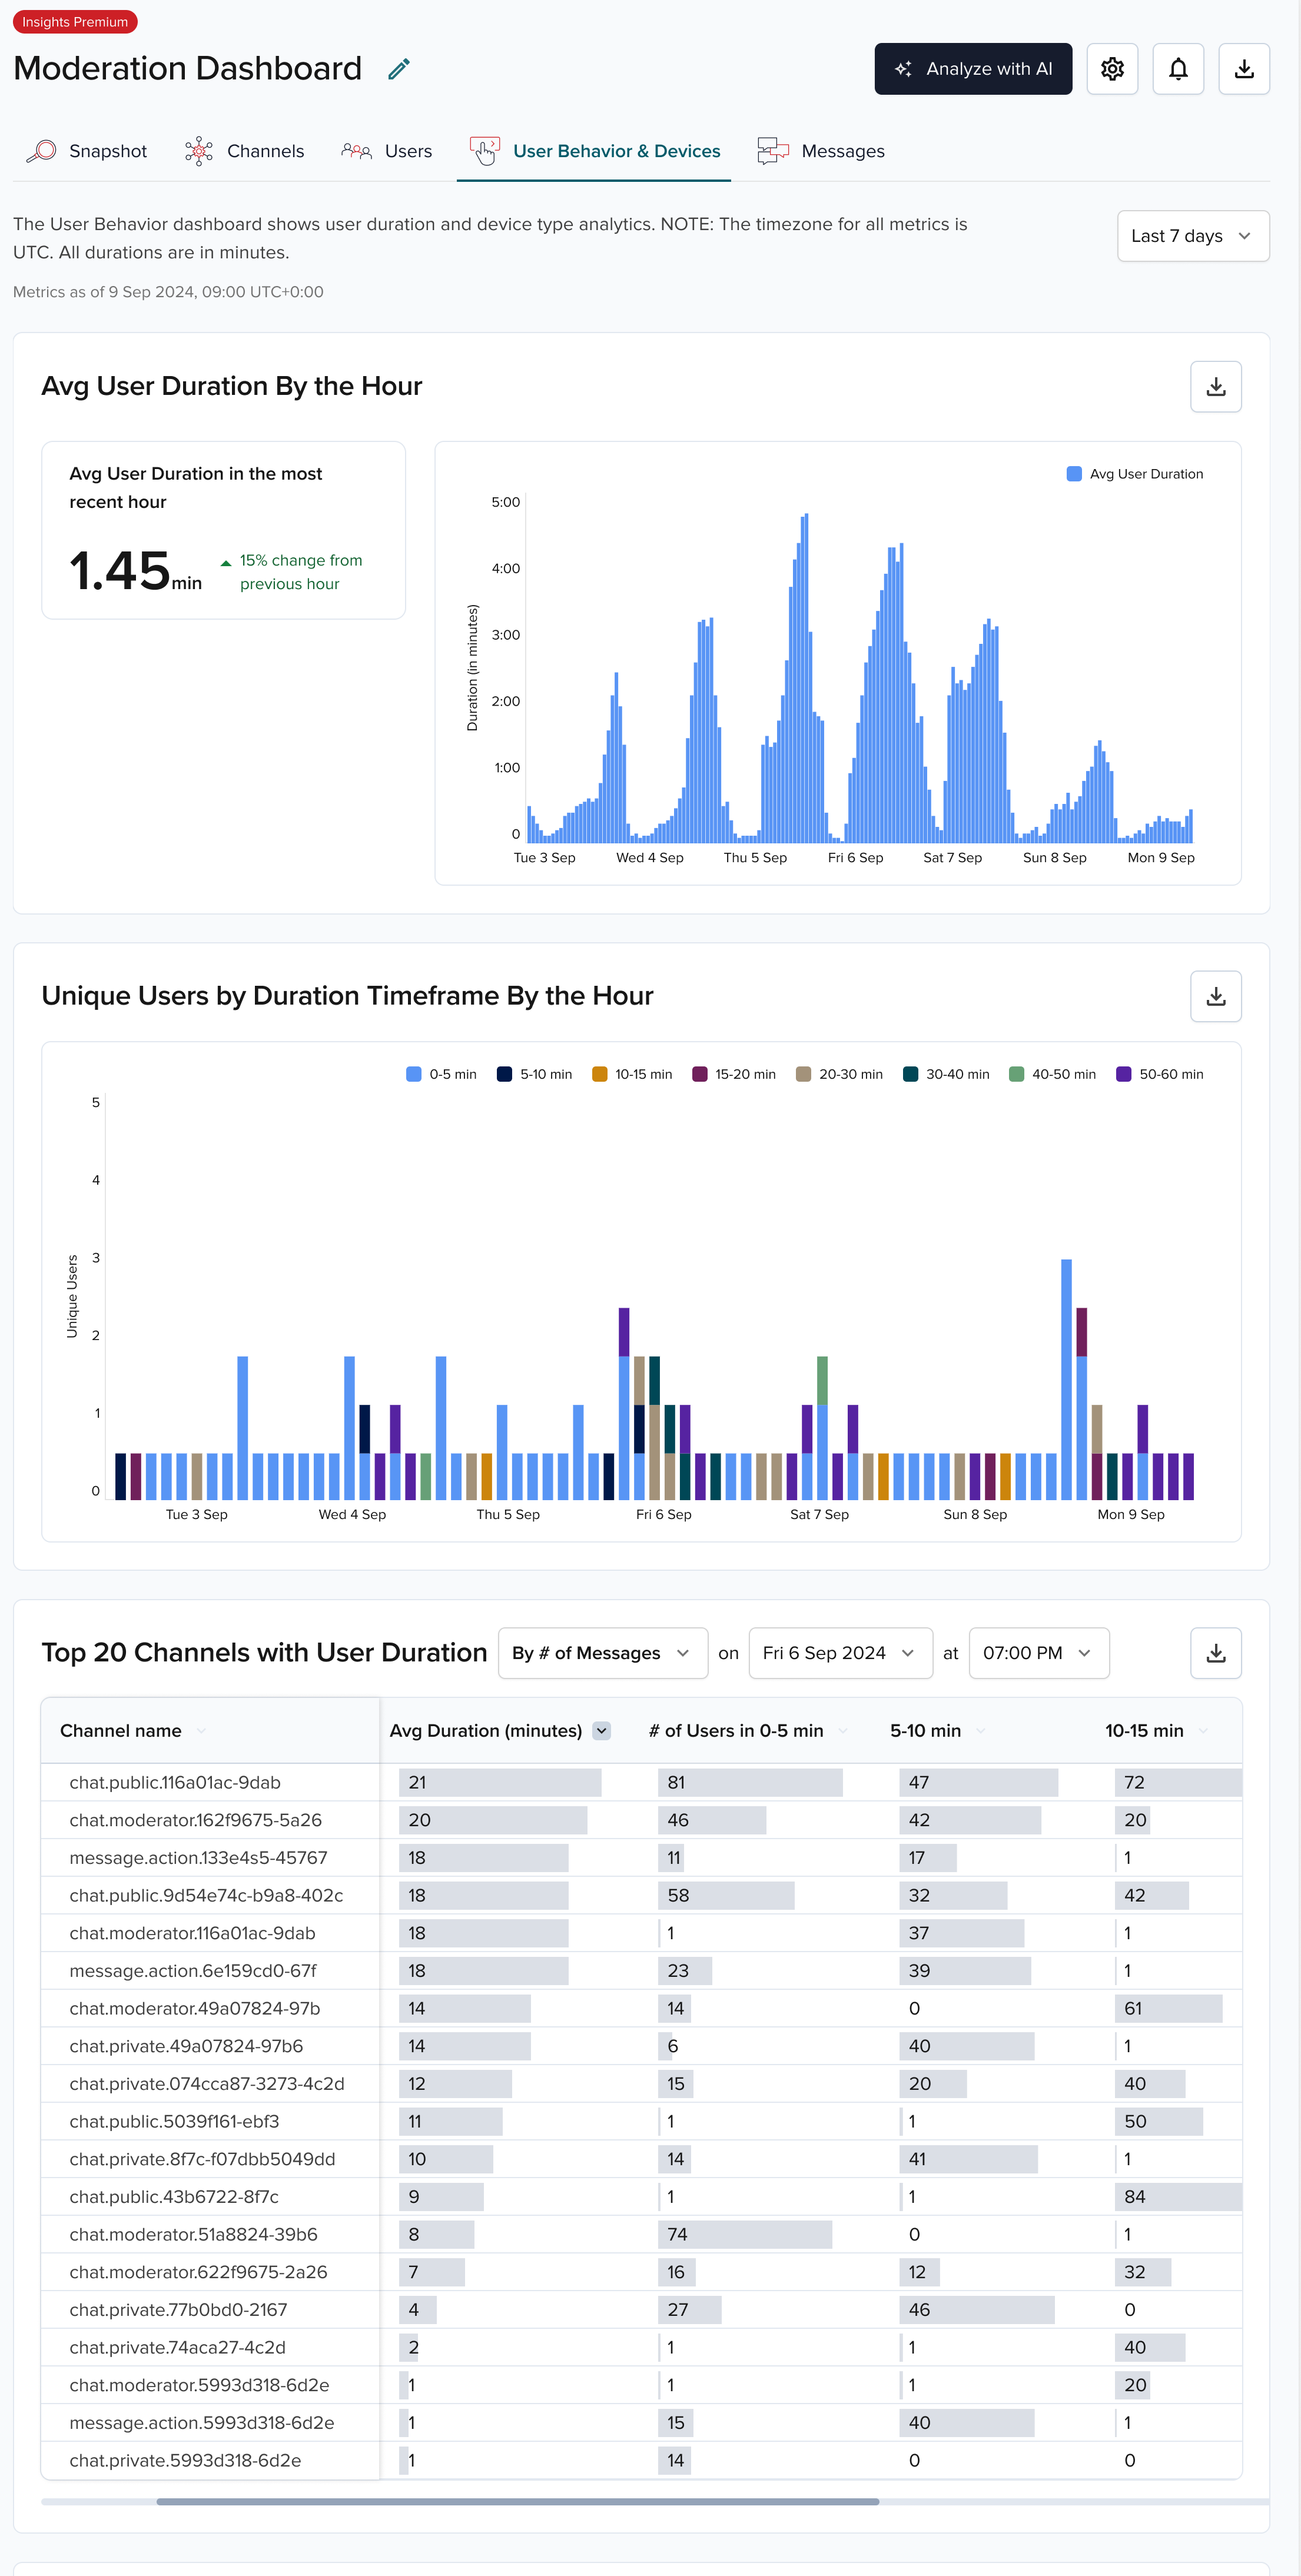This screenshot has width=1301, height=2576.
Task: Export the Top 20 Channels table
Action: (1215, 1653)
